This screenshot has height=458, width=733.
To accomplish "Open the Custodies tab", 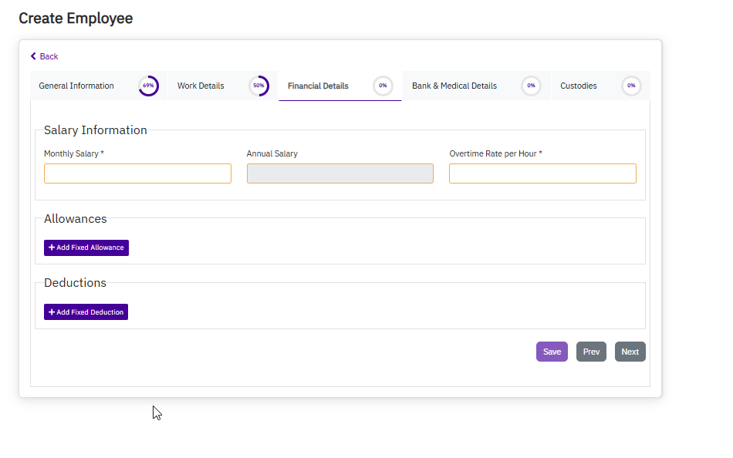I will coord(579,86).
